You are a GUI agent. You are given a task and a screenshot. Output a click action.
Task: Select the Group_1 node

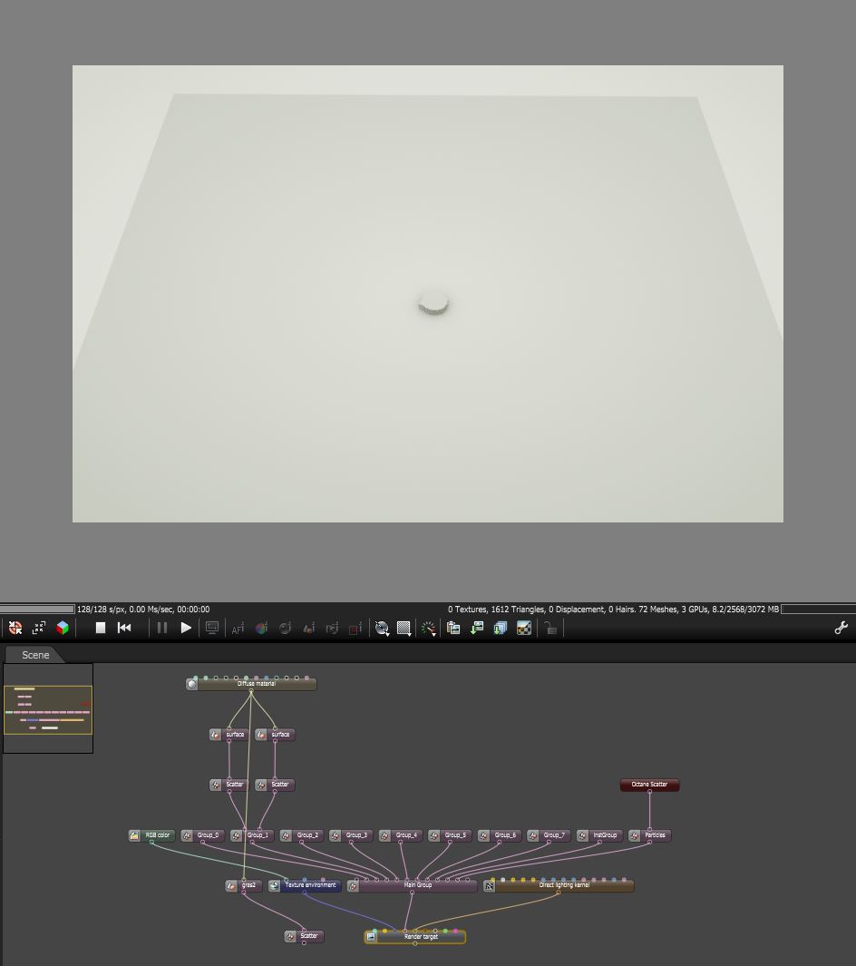pyautogui.click(x=252, y=835)
